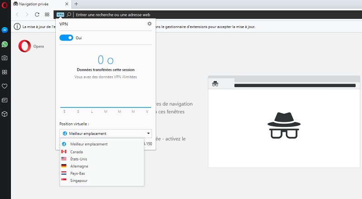Go back with the back arrow
The height and width of the screenshot is (199, 362).
pyautogui.click(x=17, y=14)
